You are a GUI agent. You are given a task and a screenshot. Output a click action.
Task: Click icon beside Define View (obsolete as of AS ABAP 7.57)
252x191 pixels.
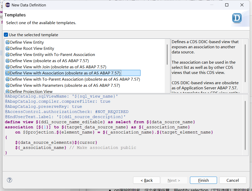[7, 61]
